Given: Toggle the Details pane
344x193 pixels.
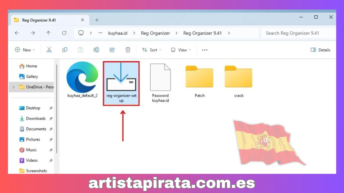Looking at the screenshot, I should (320, 50).
